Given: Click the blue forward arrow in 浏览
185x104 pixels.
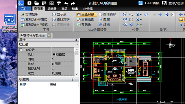Looking at the screenshot, I should pos(160,14).
